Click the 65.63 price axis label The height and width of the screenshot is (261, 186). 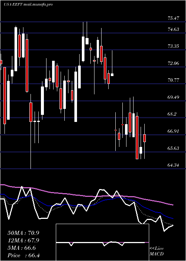pos(173,148)
